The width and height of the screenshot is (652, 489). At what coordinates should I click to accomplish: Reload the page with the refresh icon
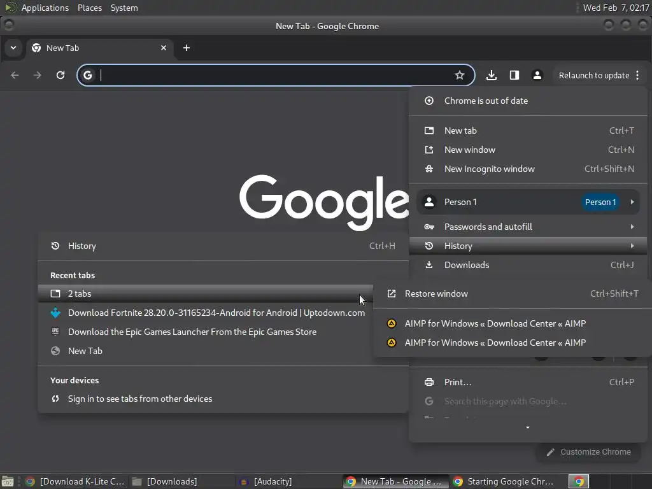(x=60, y=75)
